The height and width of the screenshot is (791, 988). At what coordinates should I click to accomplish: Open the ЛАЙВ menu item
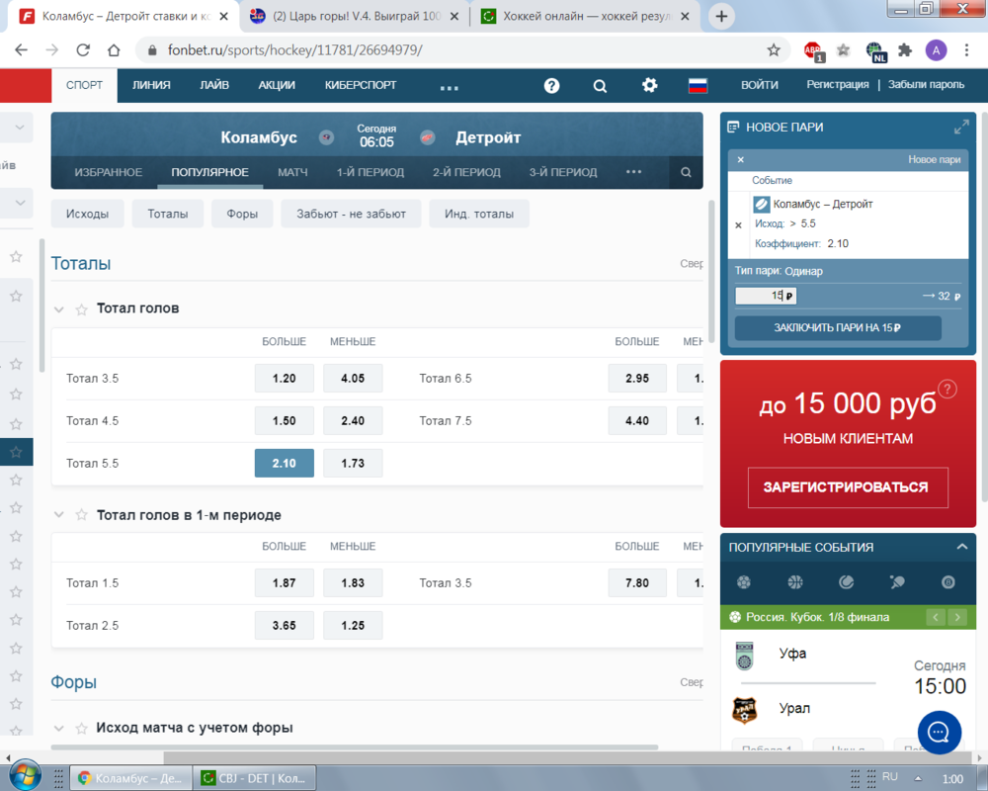click(x=214, y=85)
